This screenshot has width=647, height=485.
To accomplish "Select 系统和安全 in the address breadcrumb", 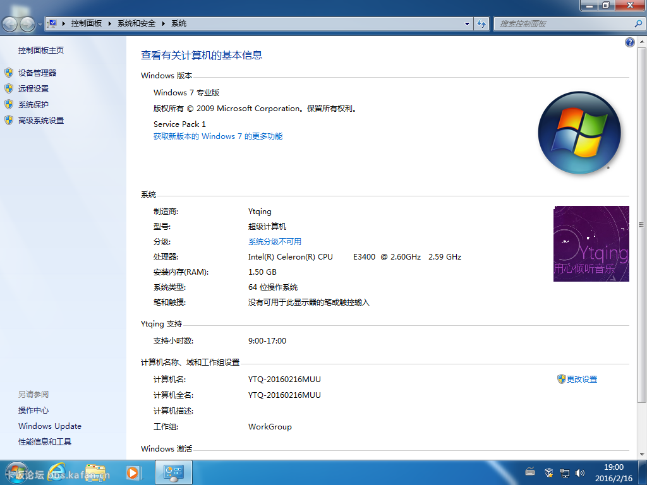I will pyautogui.click(x=136, y=23).
